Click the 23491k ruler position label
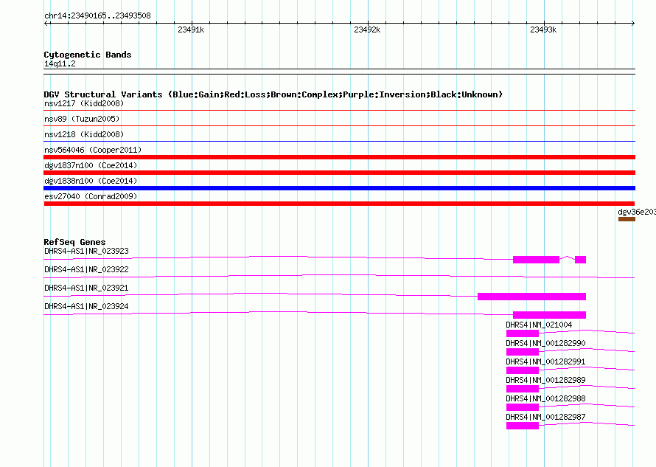 click(x=191, y=30)
